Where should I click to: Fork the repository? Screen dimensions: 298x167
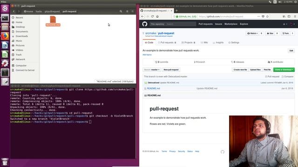click(x=285, y=33)
